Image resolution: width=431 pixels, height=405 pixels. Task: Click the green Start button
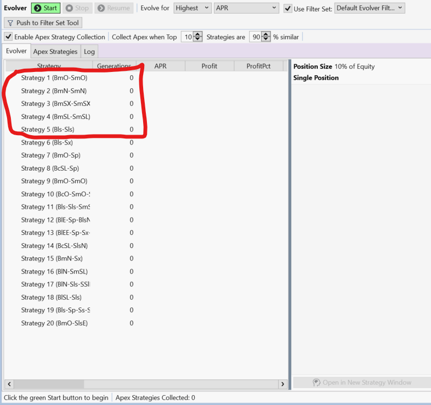45,8
